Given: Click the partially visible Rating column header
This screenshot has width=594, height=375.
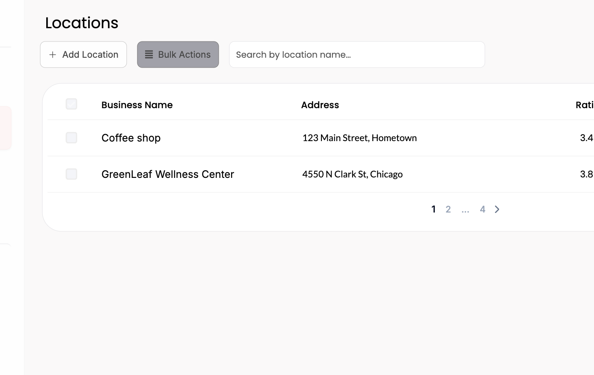Looking at the screenshot, I should [x=584, y=105].
